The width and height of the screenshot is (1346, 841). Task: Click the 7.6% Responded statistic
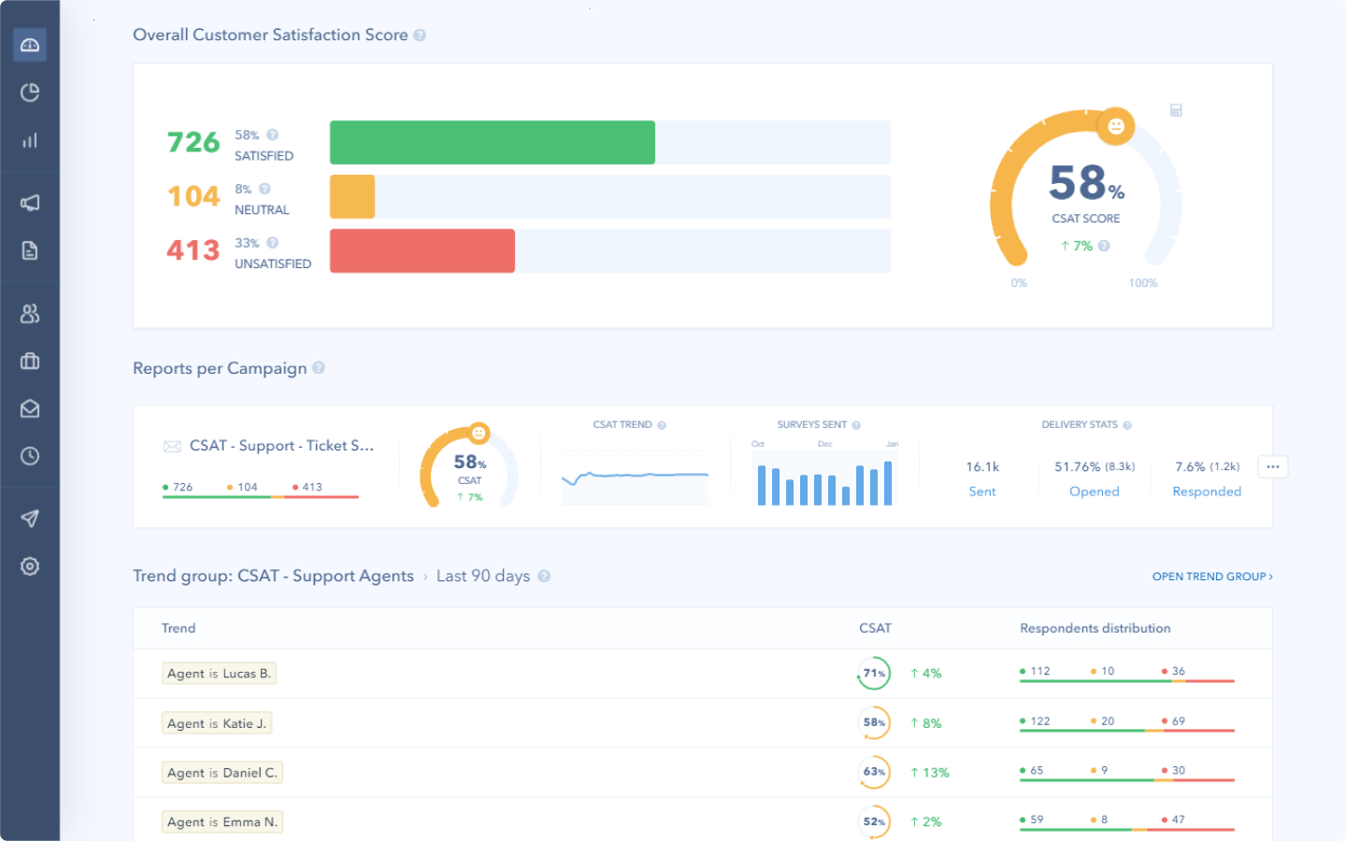pos(1207,478)
